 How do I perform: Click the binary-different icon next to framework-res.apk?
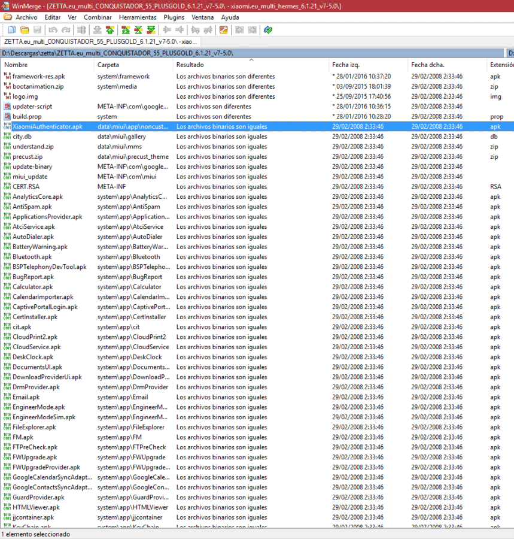point(7,76)
